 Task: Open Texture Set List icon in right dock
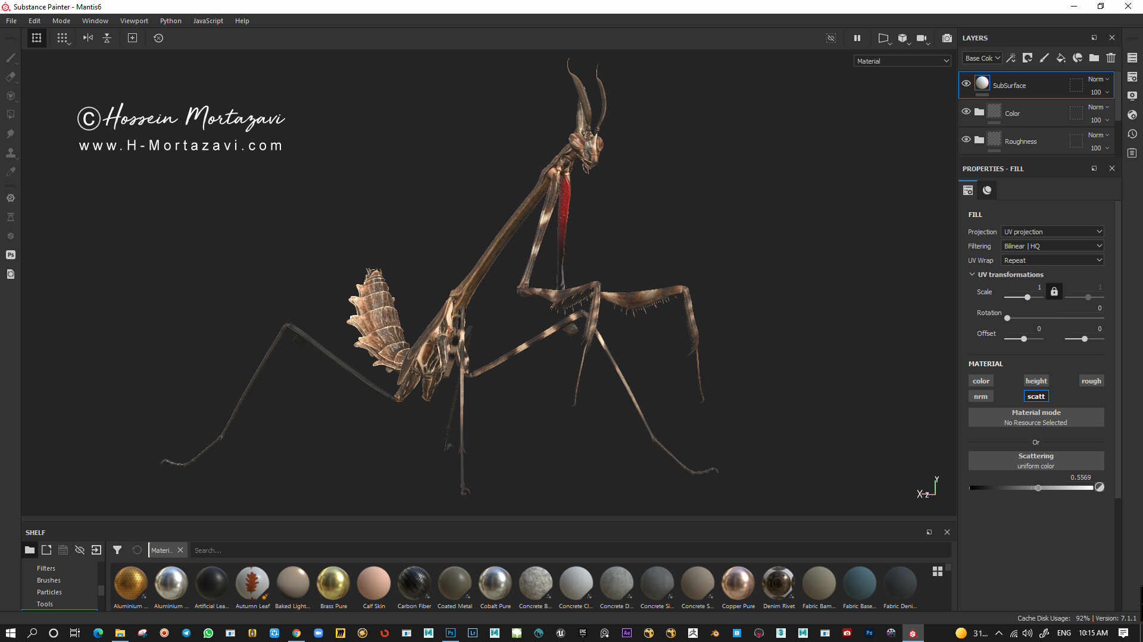1132,58
